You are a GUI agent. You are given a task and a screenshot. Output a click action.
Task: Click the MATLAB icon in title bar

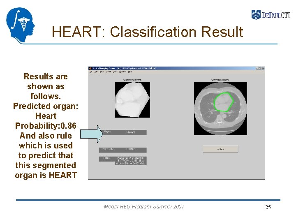pos(90,68)
